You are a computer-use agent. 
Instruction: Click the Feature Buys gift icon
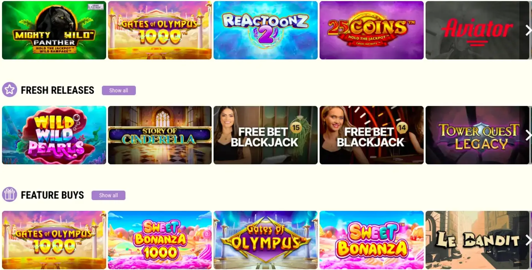point(9,194)
